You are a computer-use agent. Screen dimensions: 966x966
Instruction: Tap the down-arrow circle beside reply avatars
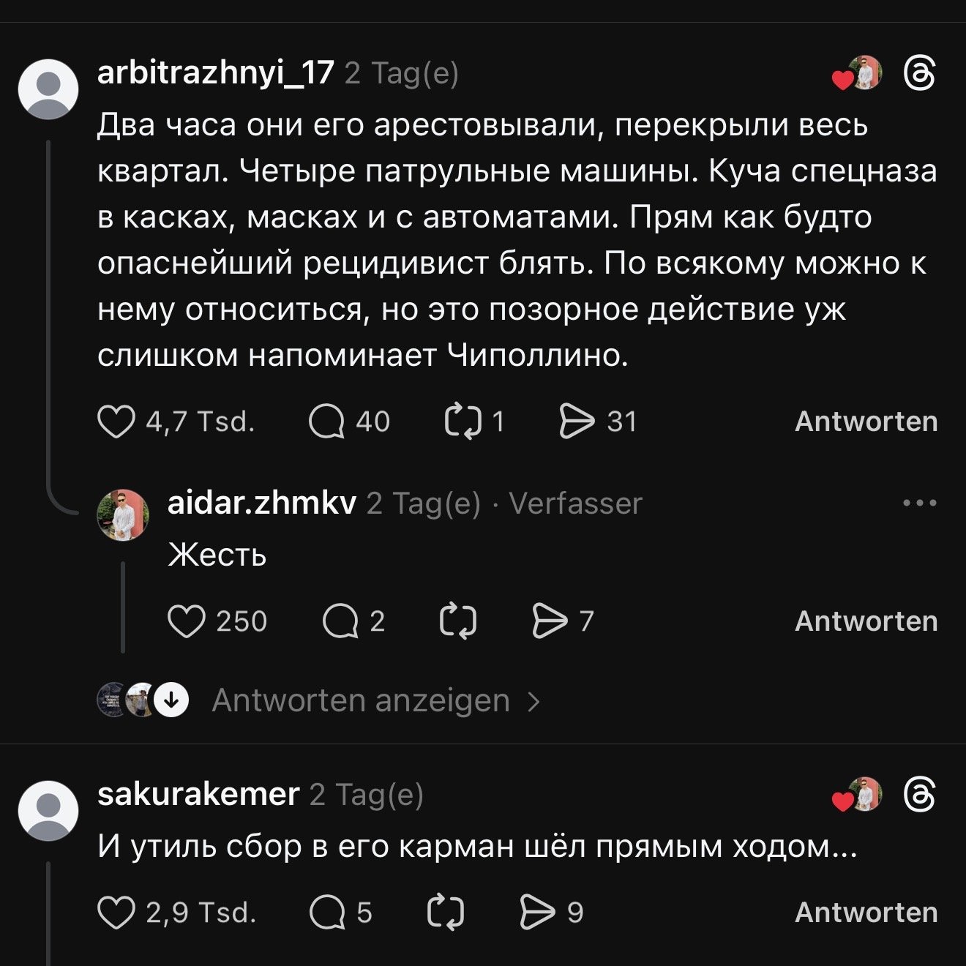tap(171, 701)
